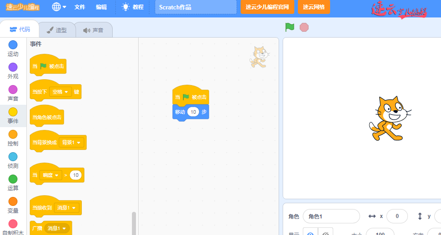Click the sprite name field 角色1
Screen dimensions: 441x235
point(331,216)
